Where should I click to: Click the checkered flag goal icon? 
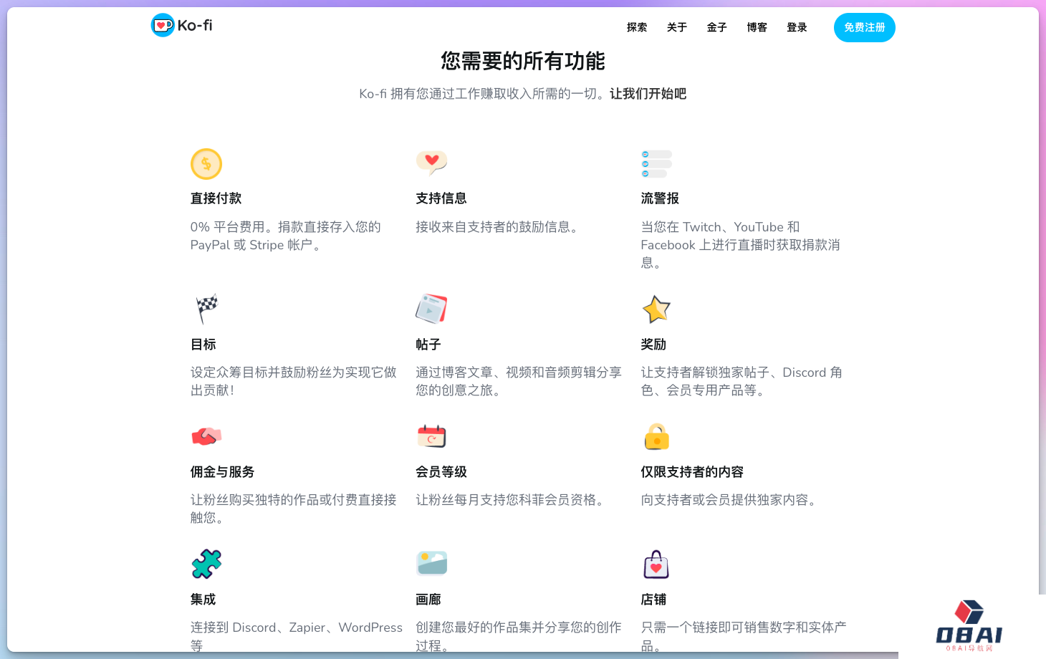207,309
